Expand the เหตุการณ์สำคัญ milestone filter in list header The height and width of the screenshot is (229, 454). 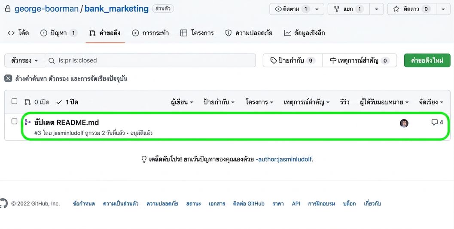307,102
